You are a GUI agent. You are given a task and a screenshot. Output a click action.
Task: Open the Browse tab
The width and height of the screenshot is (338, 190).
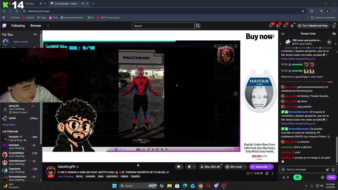coord(36,26)
